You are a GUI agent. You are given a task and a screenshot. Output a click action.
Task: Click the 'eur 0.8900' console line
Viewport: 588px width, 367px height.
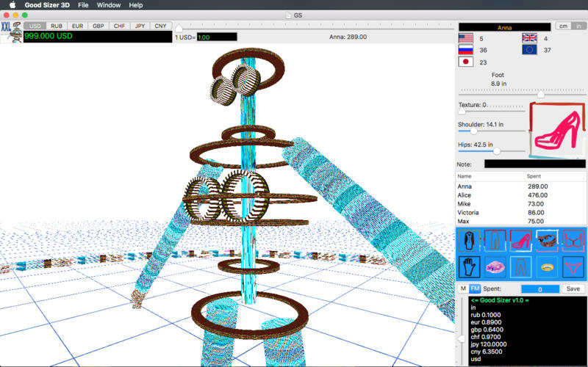click(x=486, y=322)
